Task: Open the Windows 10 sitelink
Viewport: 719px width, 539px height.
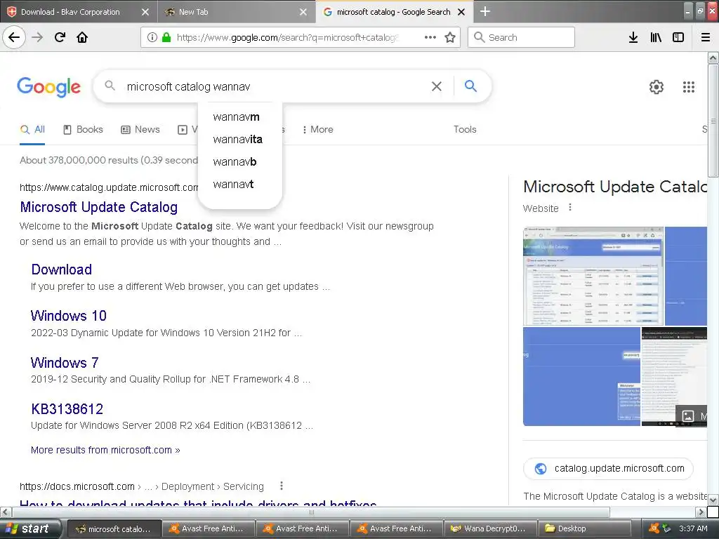Action: 69,316
